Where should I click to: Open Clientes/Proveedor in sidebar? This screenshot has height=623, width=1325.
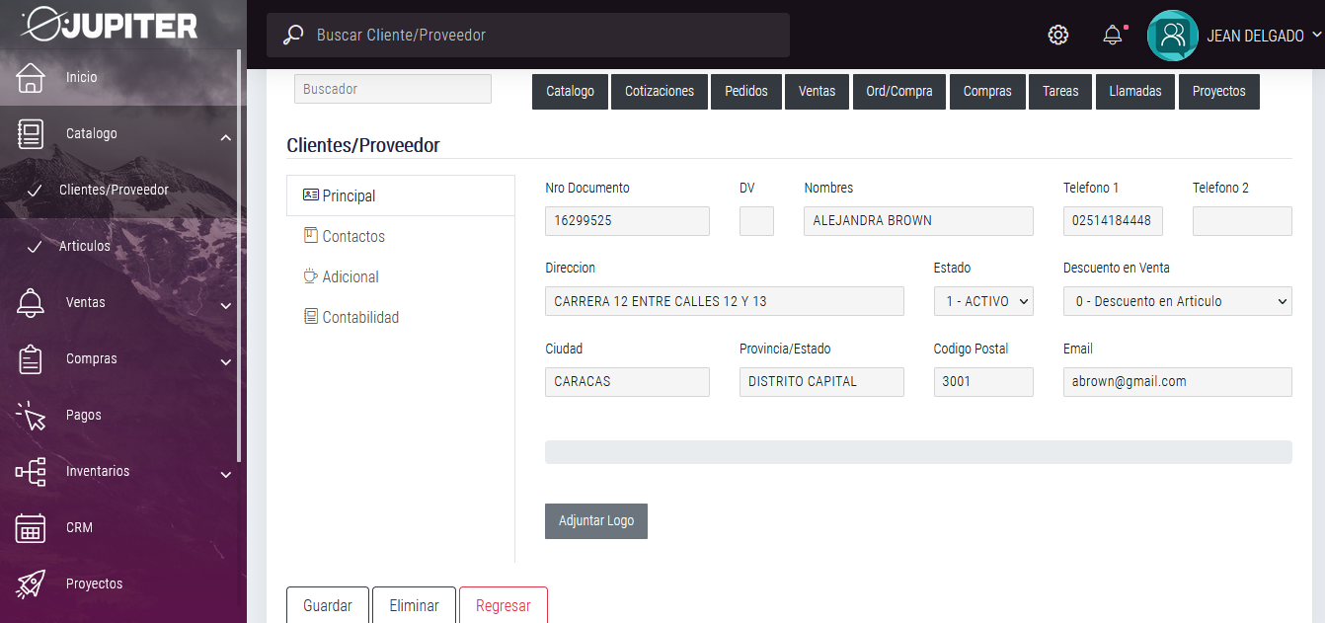[114, 190]
